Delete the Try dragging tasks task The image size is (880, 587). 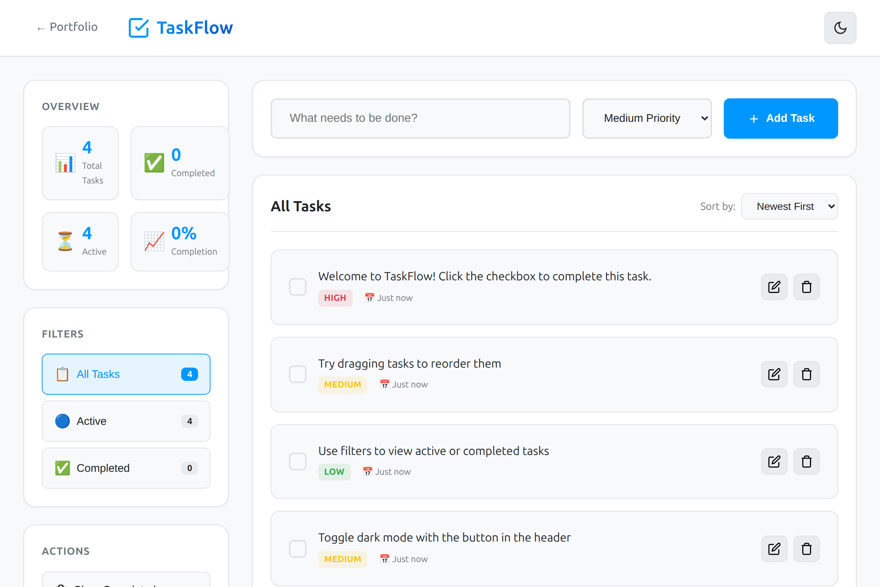806,374
